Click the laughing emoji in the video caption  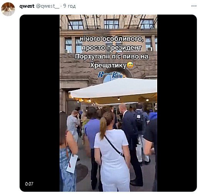130,65
